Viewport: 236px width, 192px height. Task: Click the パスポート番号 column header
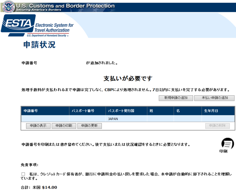pos(87,111)
